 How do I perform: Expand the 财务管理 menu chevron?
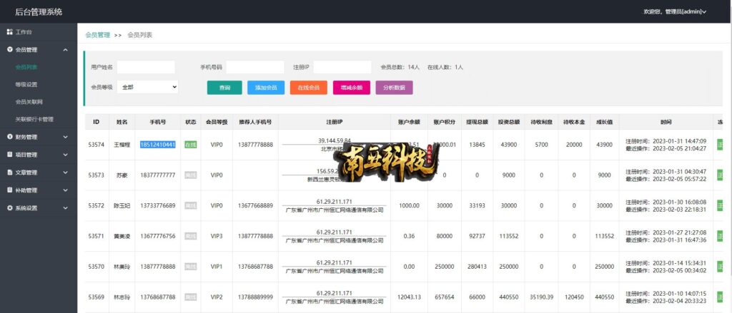[65, 137]
